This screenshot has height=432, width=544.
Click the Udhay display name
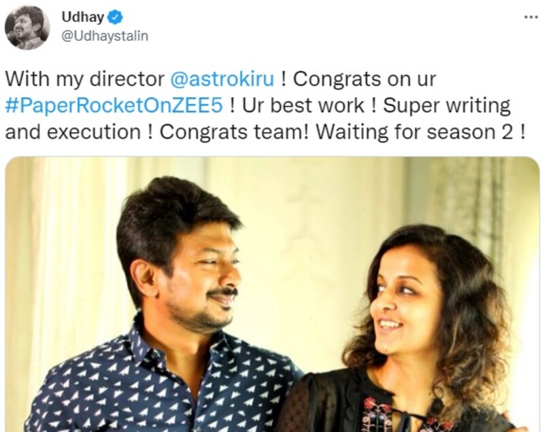[82, 17]
